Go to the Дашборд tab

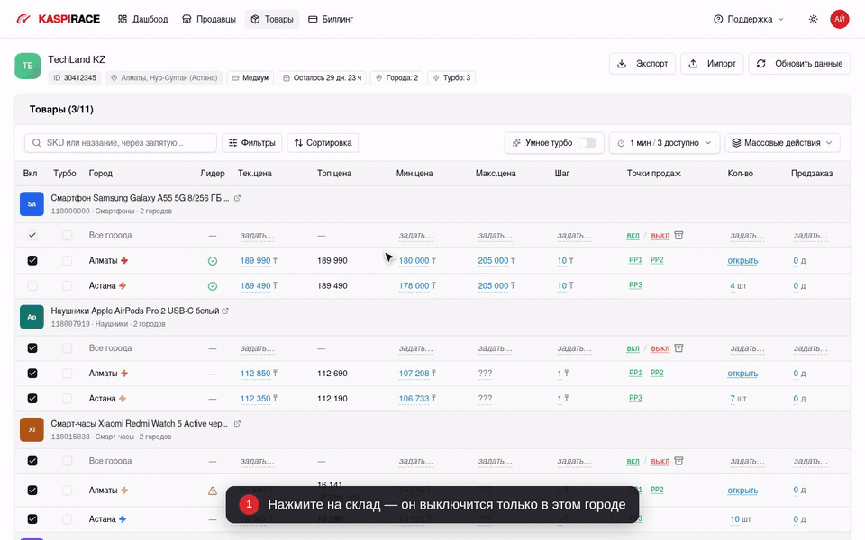[143, 19]
